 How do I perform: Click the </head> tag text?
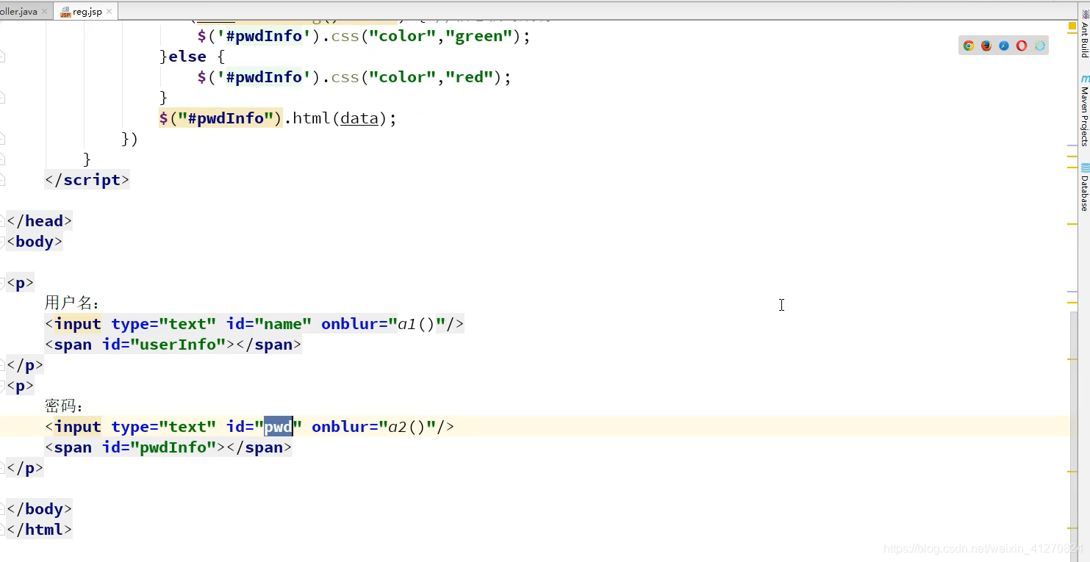[40, 221]
